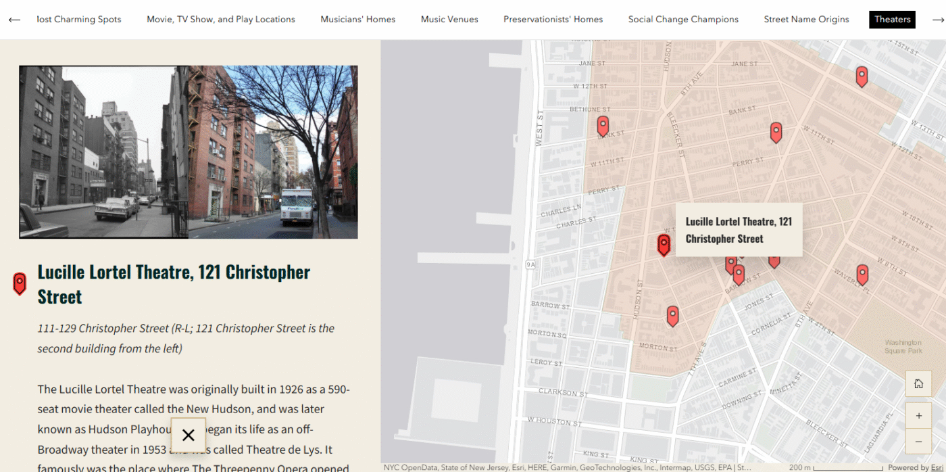
Task: Zoom in on the map with plus button
Action: (918, 416)
